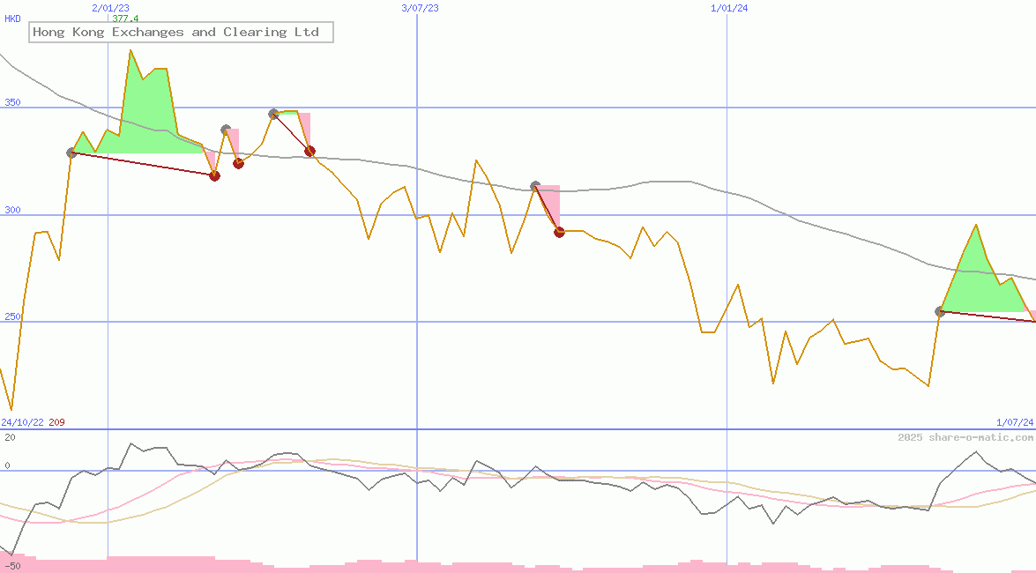This screenshot has height=573, width=1036.
Task: Click the 1/07/24 end date label
Action: (x=1015, y=423)
